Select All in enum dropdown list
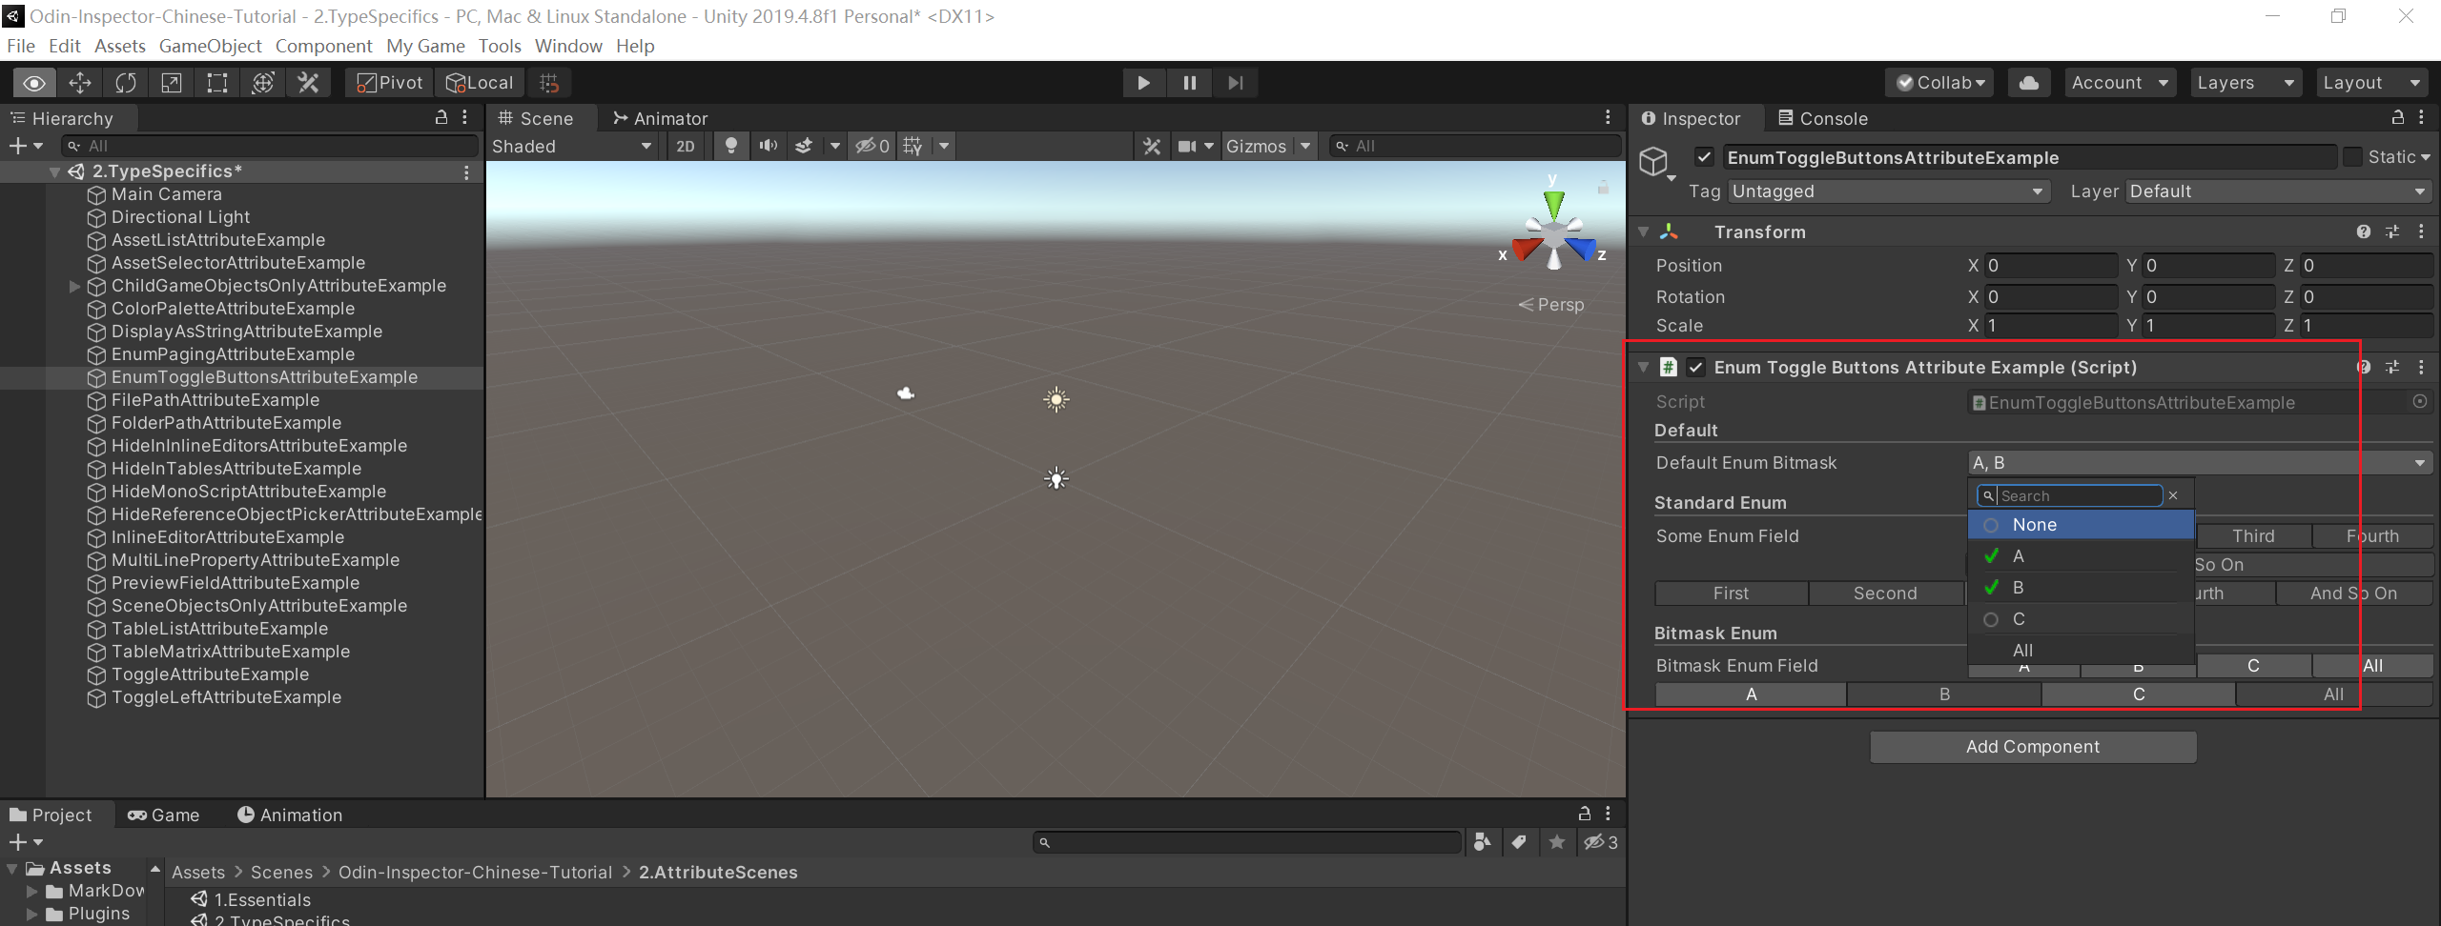 (x=2082, y=651)
